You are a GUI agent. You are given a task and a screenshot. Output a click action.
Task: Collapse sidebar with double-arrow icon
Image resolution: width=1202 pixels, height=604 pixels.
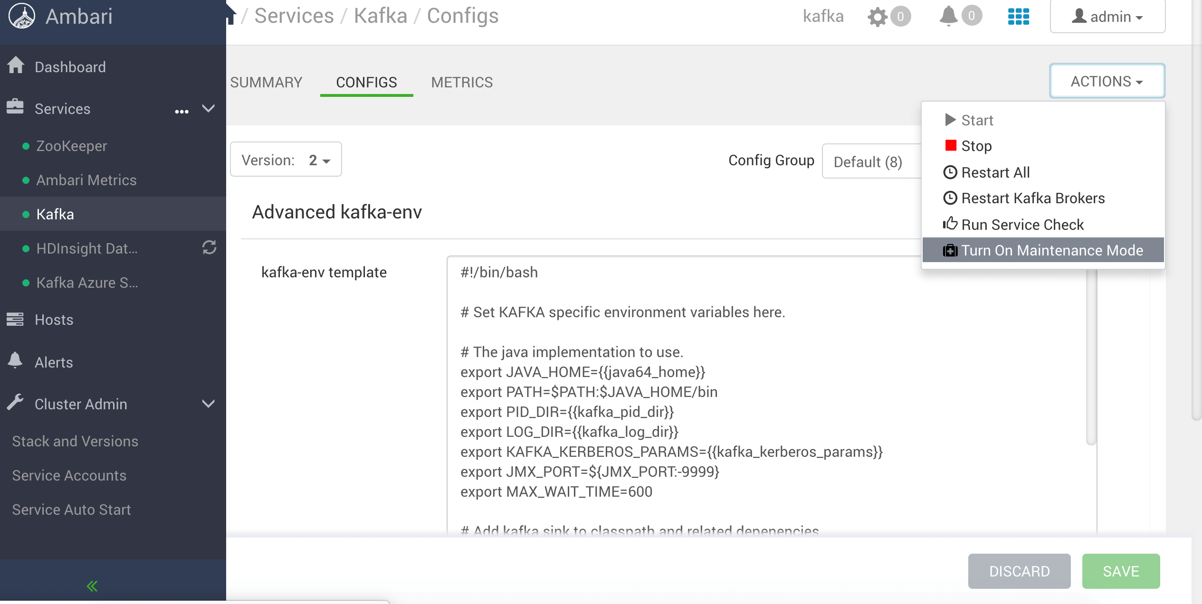(92, 586)
